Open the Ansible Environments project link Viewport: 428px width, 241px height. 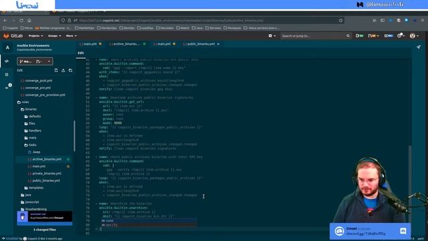pyautogui.click(x=33, y=46)
